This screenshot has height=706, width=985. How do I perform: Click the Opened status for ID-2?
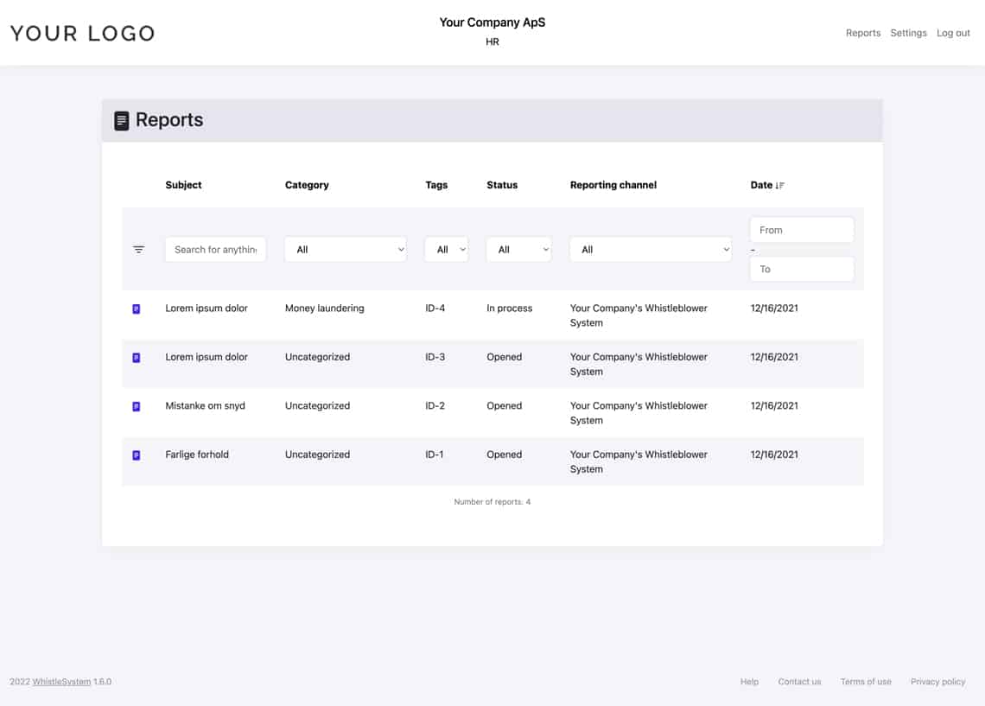click(504, 406)
